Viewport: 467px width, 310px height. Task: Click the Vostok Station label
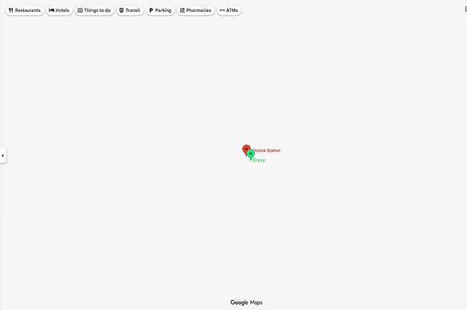(266, 151)
